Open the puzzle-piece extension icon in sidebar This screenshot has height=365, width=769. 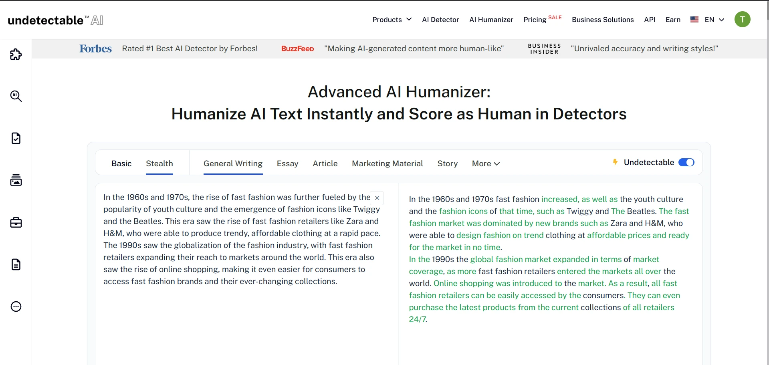coord(16,54)
